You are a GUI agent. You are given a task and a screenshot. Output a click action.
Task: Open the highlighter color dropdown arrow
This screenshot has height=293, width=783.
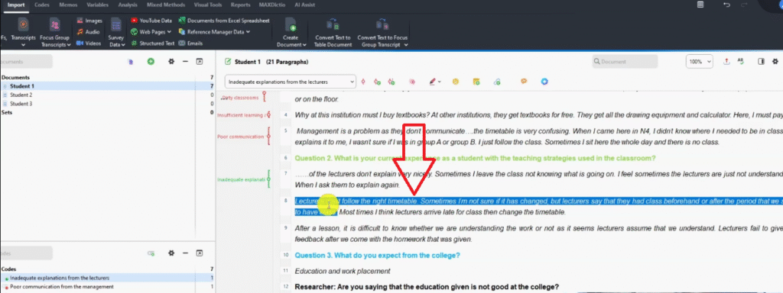440,82
